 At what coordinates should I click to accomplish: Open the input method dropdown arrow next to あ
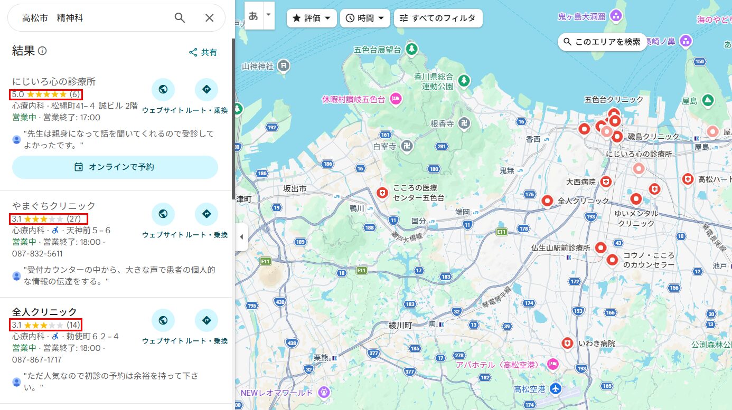(268, 15)
